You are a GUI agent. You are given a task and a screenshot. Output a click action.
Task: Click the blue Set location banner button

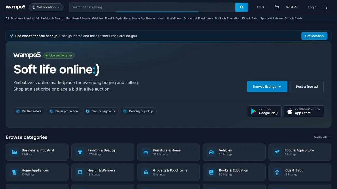click(x=314, y=36)
